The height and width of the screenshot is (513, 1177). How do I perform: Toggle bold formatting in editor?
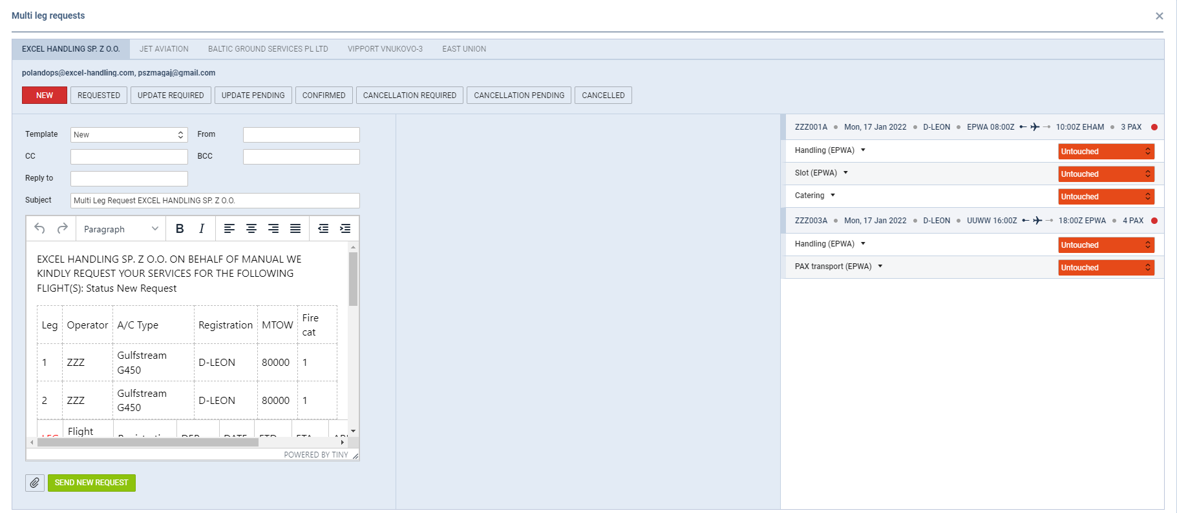point(180,228)
